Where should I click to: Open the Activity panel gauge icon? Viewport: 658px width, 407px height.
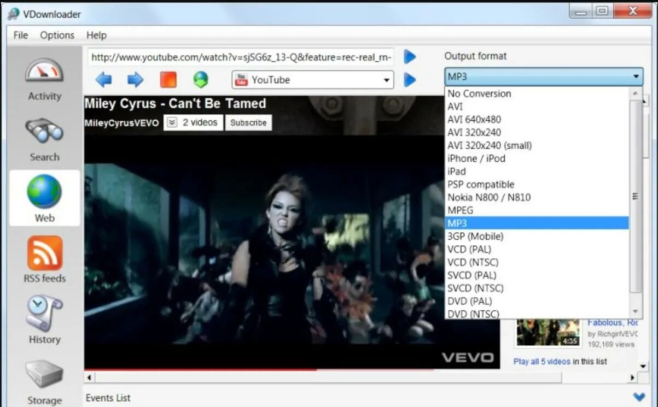coord(44,71)
